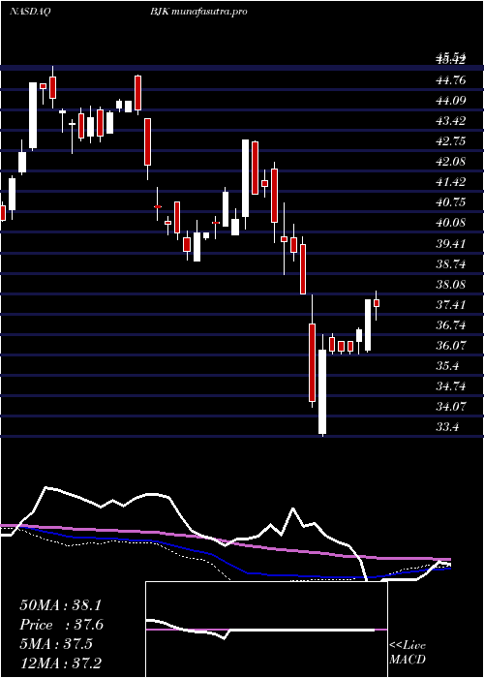
Task: Click the 44.76 price axis label
Action: (451, 80)
